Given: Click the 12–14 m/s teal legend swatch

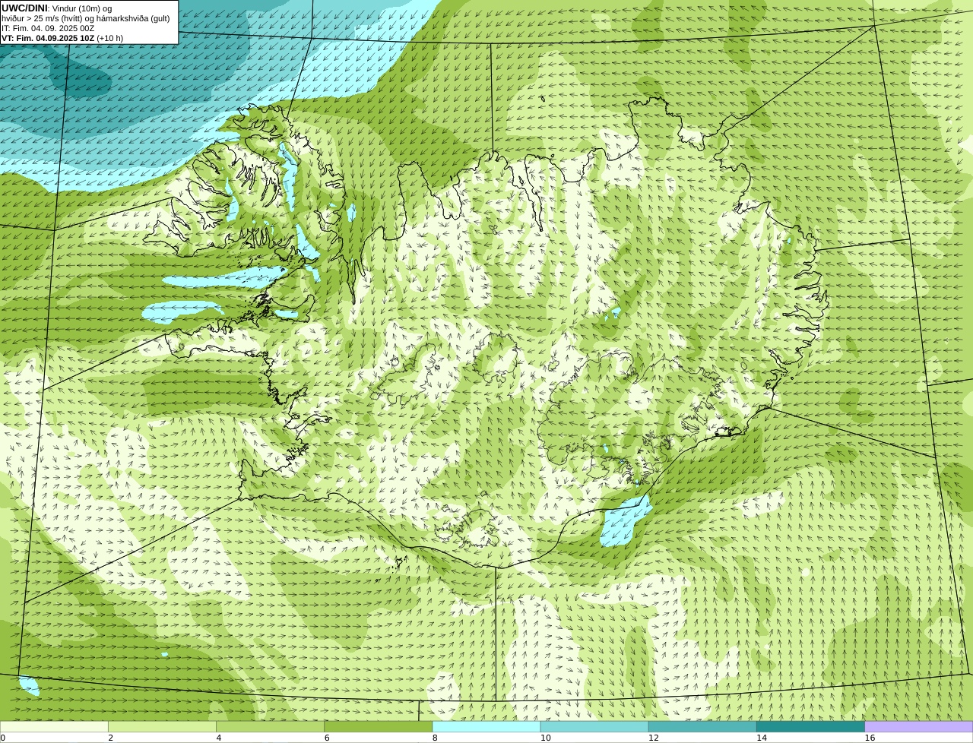Looking at the screenshot, I should (702, 727).
